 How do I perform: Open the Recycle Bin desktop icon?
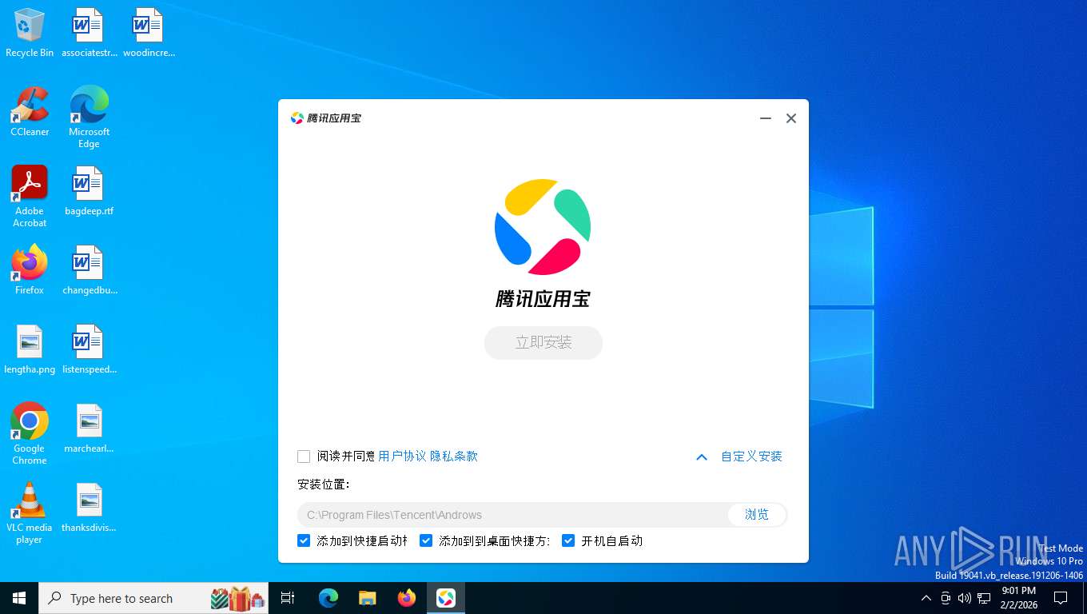30,33
